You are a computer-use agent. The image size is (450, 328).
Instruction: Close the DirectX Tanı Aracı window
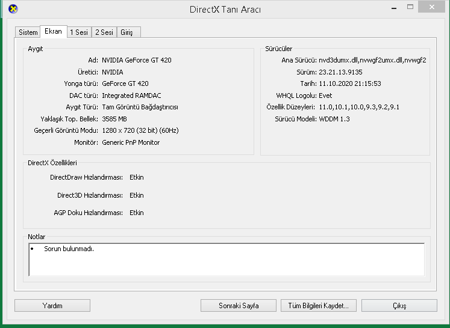[432, 7]
